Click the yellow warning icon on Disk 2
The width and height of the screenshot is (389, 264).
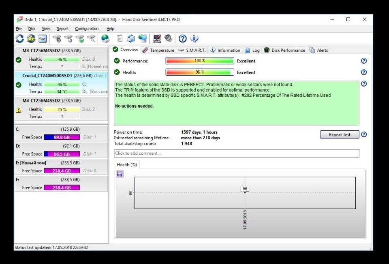(x=19, y=110)
